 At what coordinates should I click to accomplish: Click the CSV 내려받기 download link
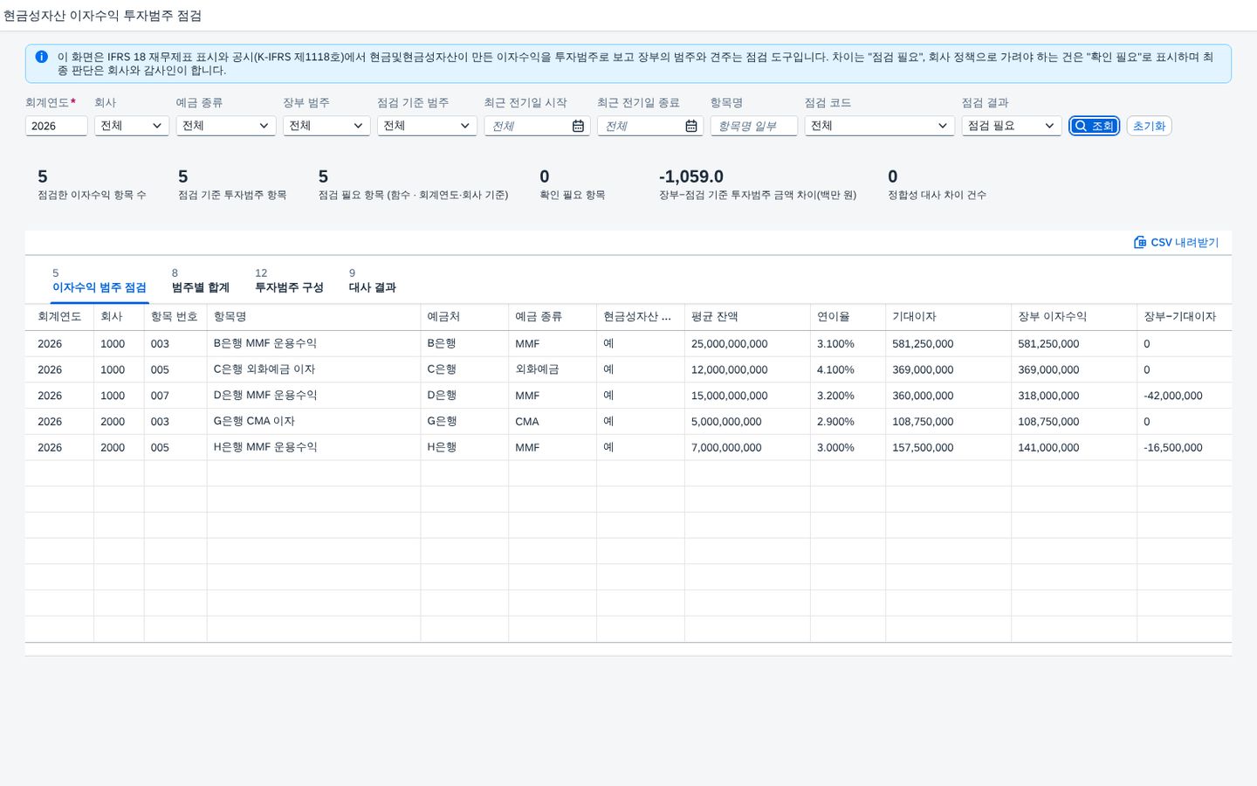tap(1176, 242)
